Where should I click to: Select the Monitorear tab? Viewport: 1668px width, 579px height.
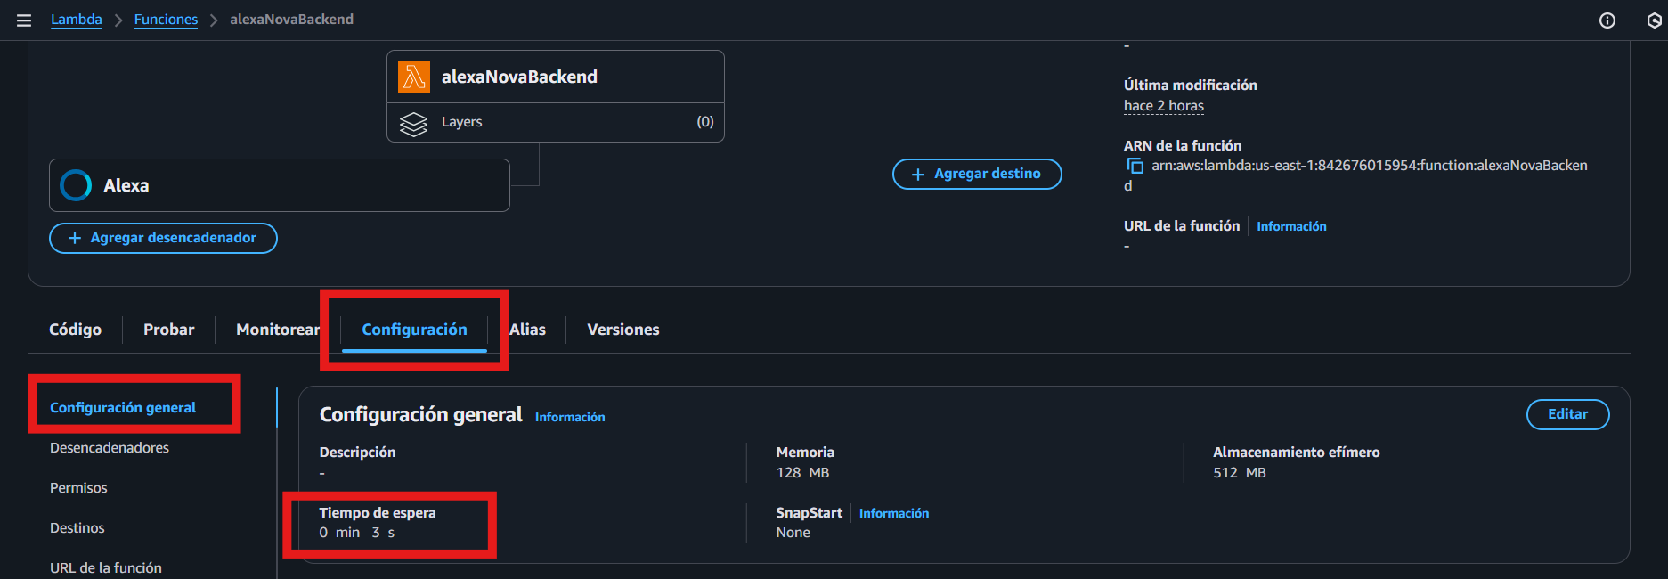coord(277,330)
